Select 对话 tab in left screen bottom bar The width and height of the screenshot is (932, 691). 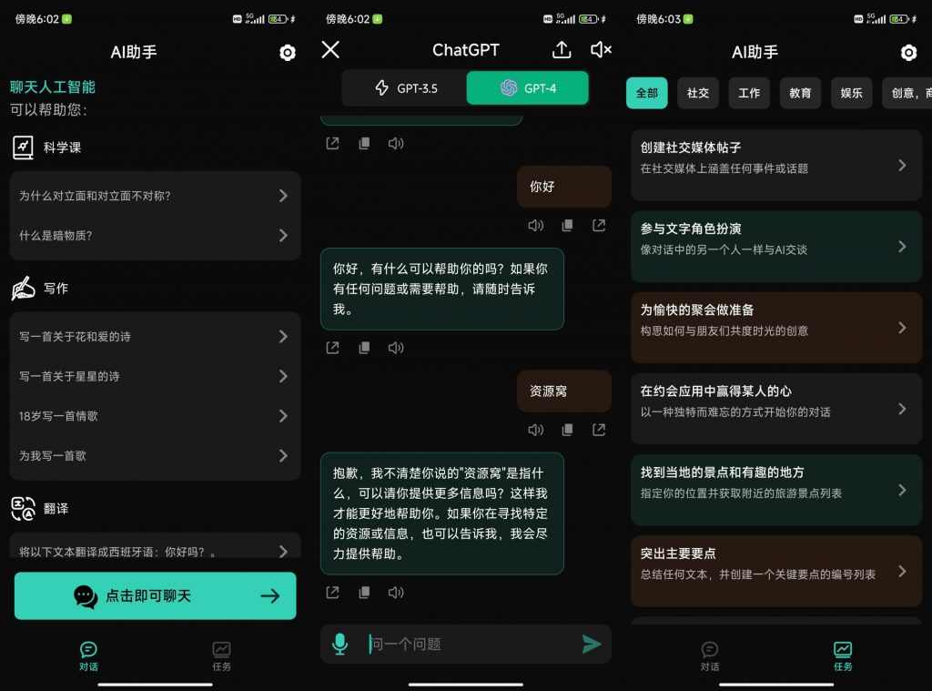pos(88,656)
